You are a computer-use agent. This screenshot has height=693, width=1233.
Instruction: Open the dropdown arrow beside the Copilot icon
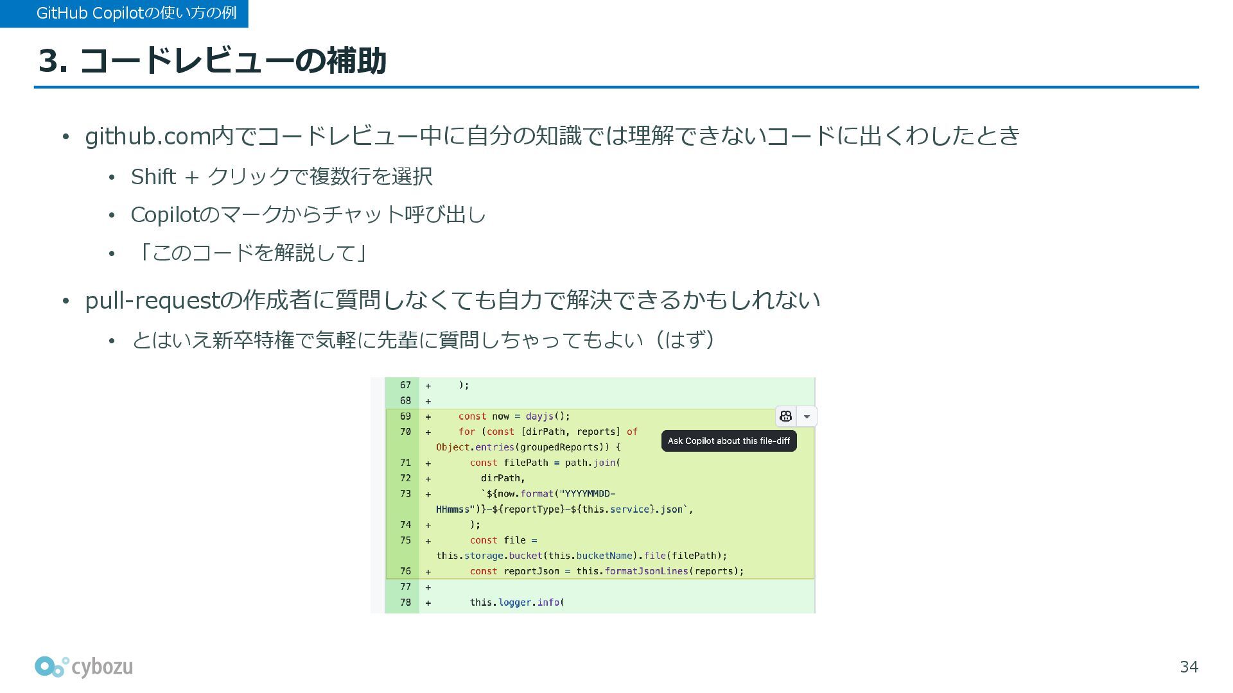pos(807,416)
